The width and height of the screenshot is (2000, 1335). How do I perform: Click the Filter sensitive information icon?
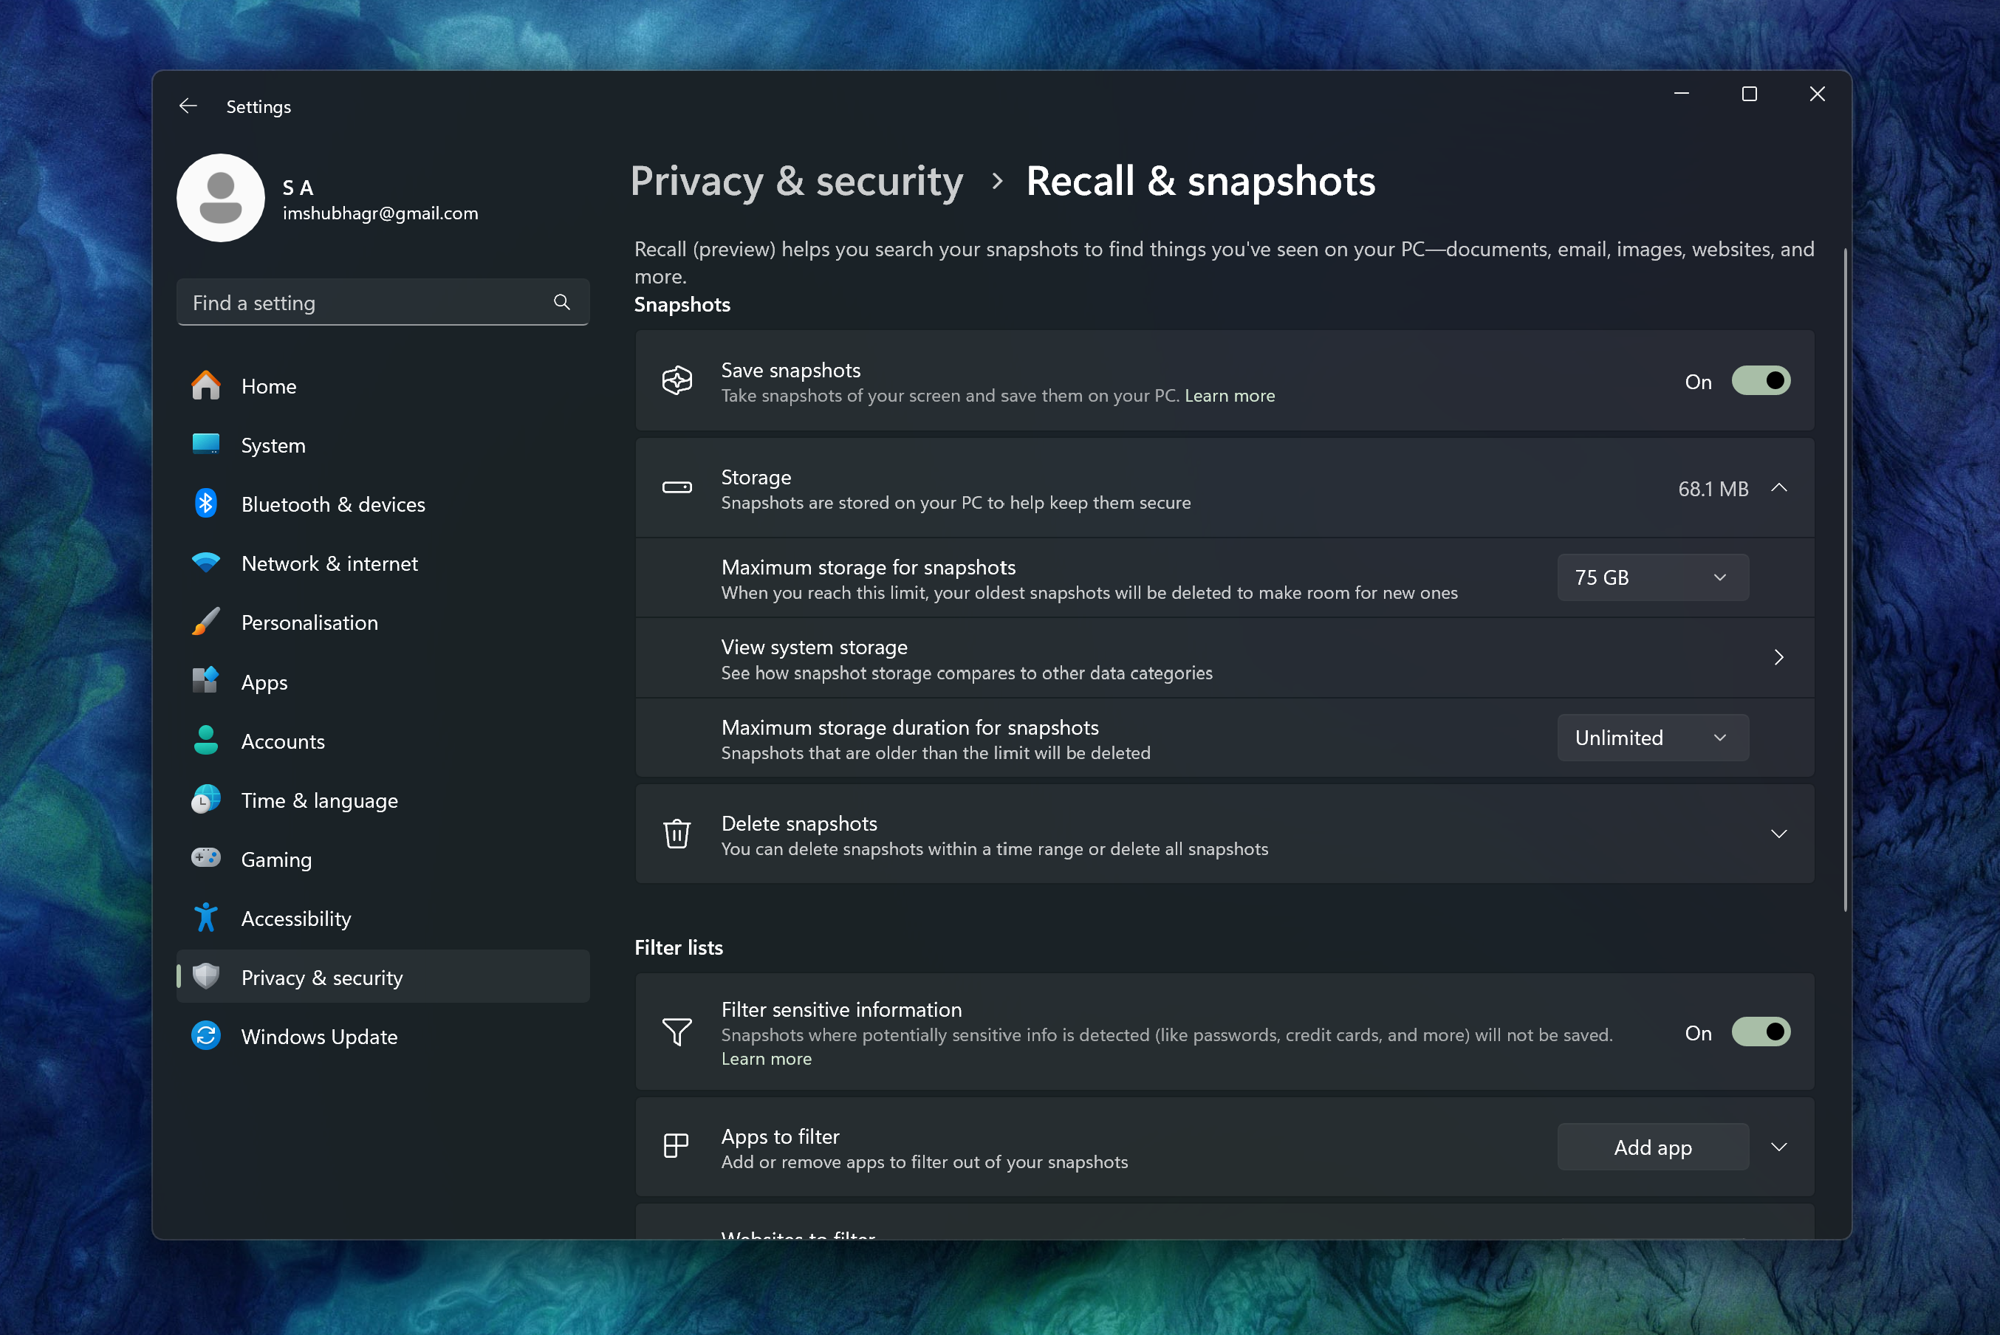point(678,1032)
